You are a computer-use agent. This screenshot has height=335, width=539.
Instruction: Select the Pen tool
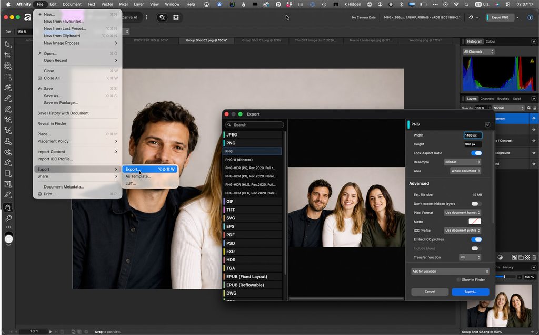click(7, 163)
